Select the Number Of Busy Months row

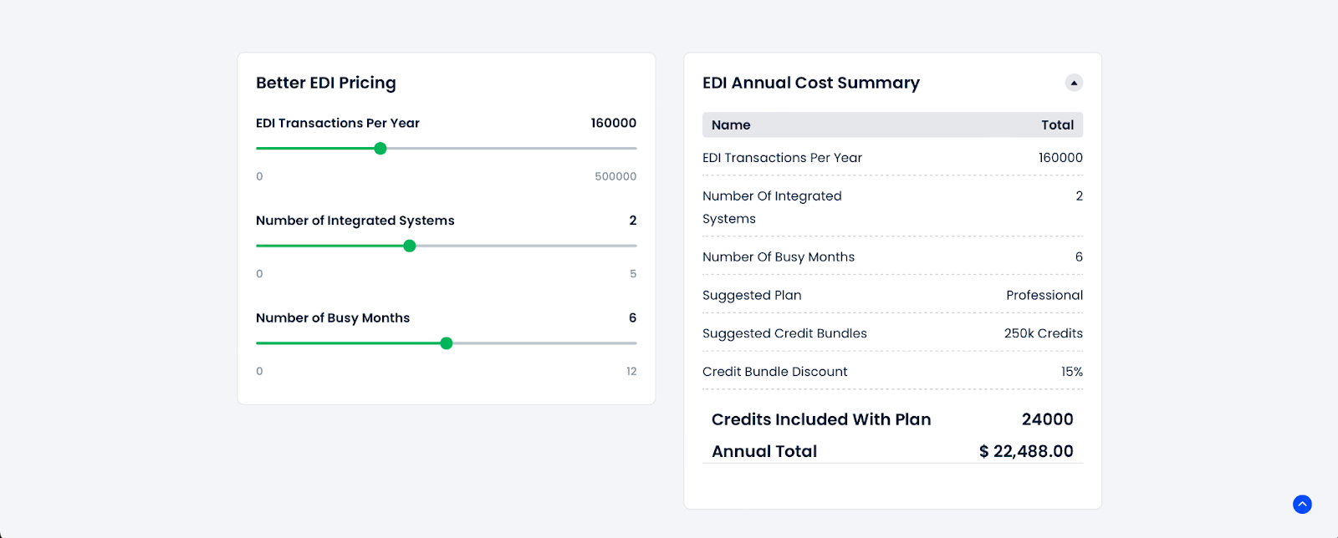pyautogui.click(x=778, y=256)
